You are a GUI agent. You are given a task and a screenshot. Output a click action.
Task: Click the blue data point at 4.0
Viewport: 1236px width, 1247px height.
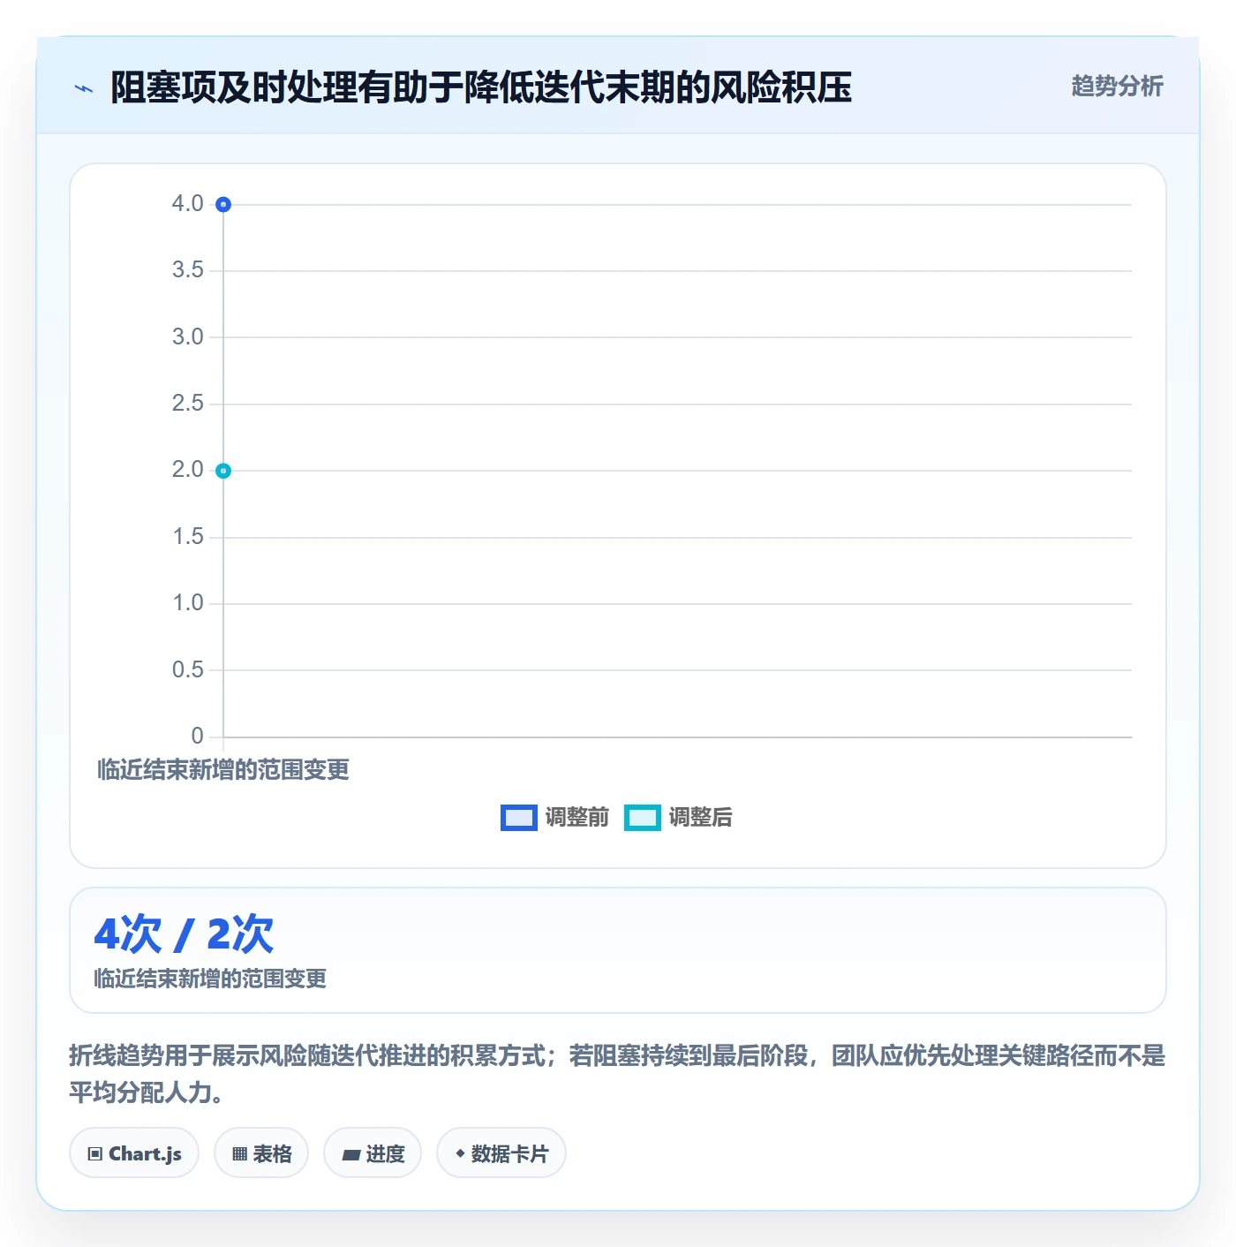coord(223,205)
